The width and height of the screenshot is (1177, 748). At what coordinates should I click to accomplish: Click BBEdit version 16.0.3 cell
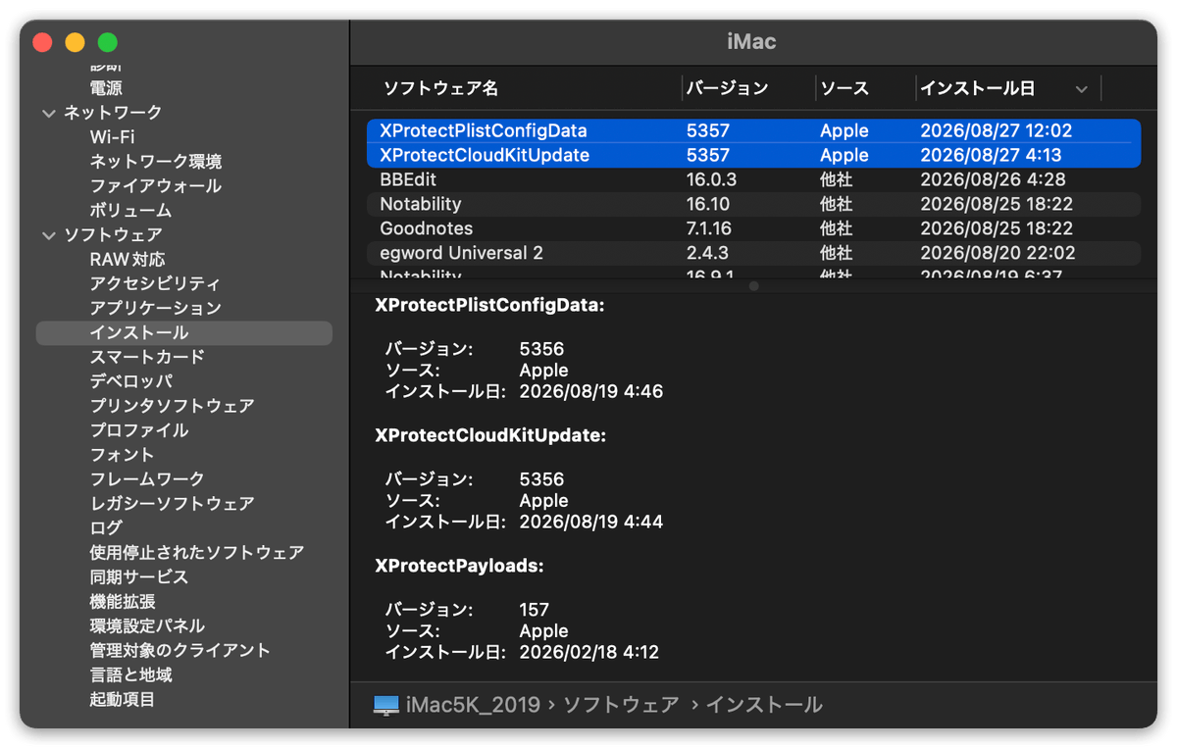711,179
